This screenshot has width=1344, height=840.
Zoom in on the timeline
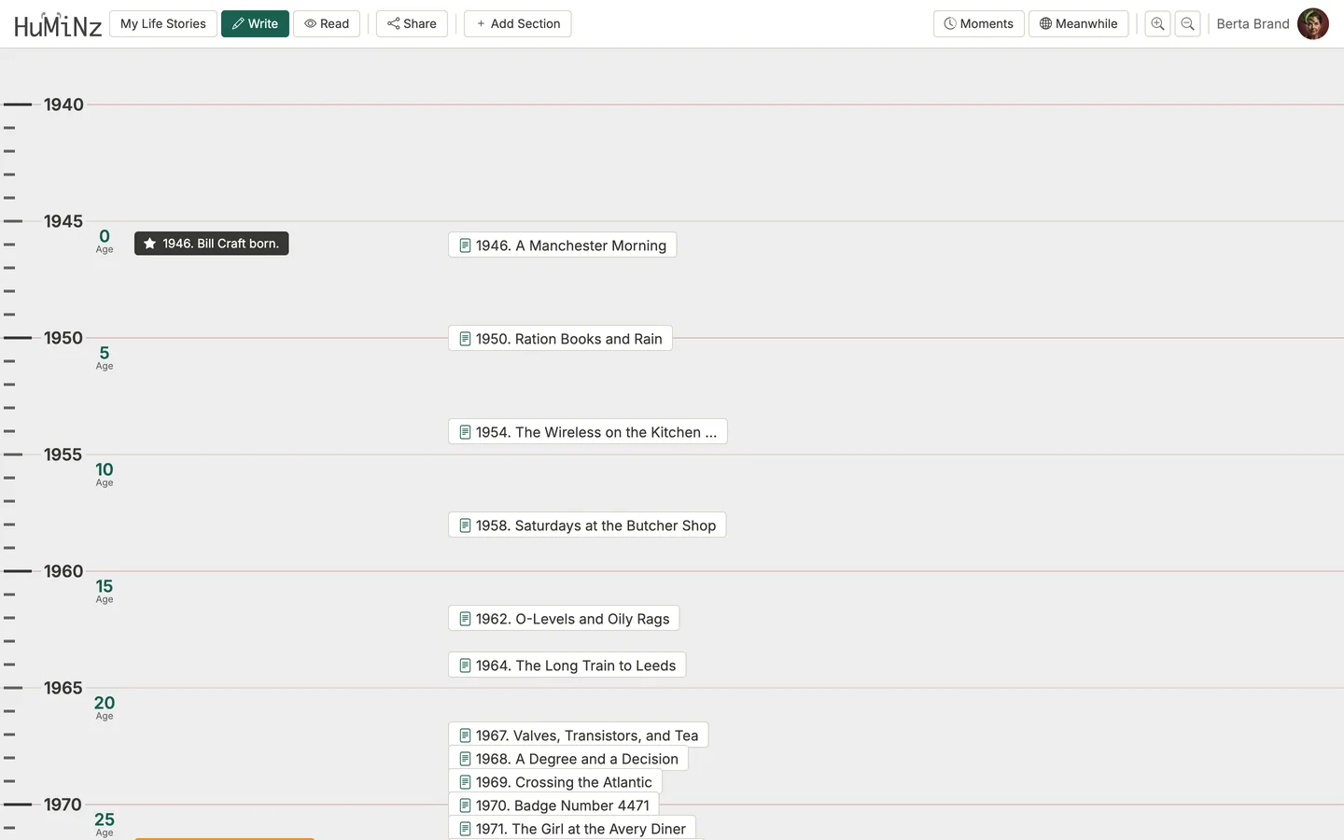1157,23
